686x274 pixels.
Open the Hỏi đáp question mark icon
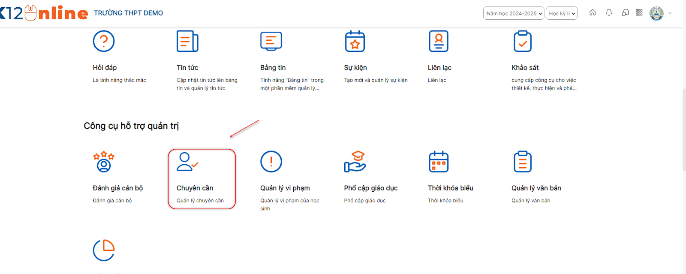click(104, 41)
